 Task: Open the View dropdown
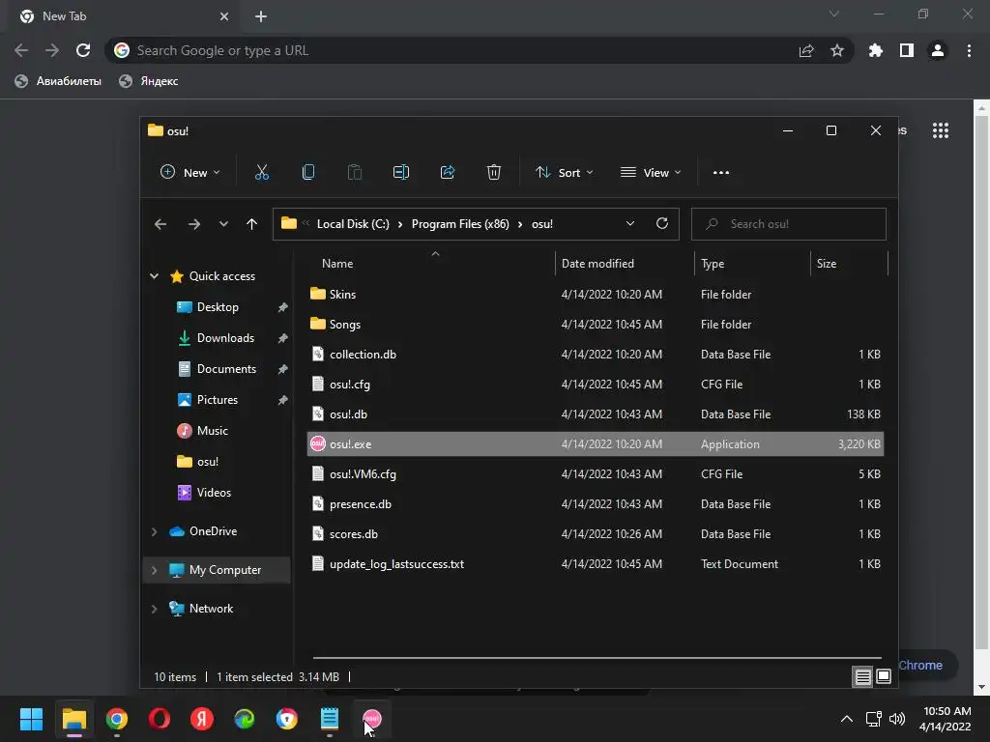[x=651, y=172]
